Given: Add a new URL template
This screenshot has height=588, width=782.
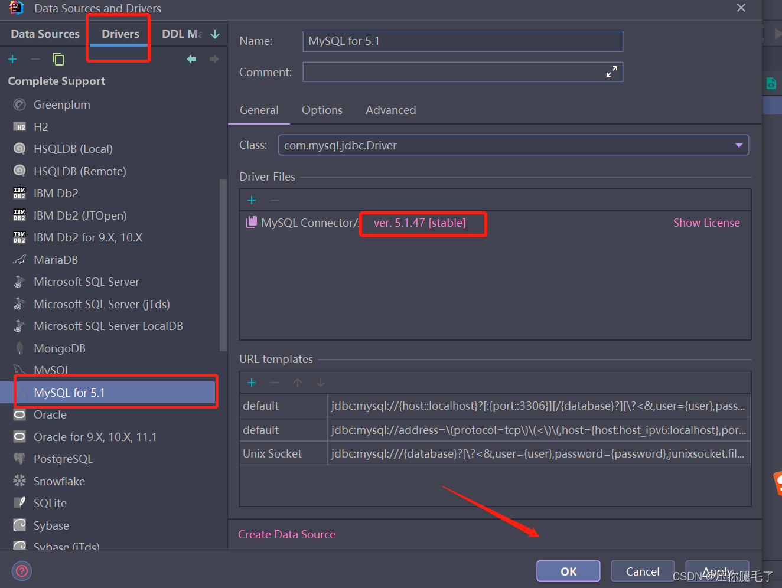Looking at the screenshot, I should coord(252,383).
